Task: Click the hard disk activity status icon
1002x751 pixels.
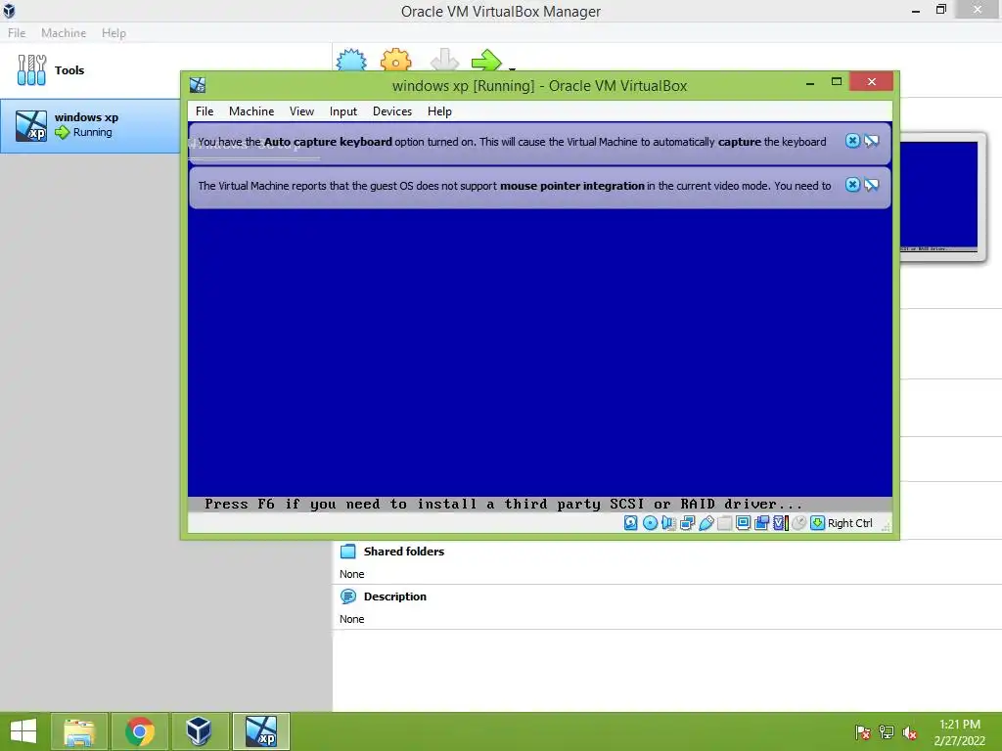Action: (x=631, y=523)
